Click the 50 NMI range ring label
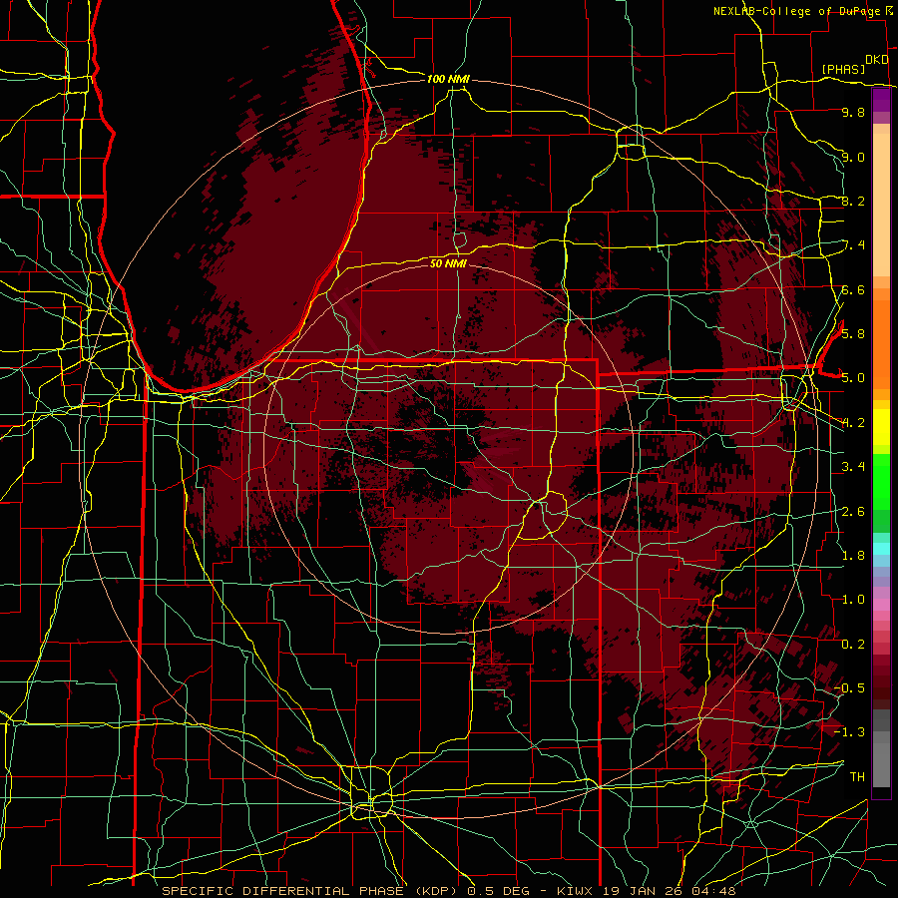The width and height of the screenshot is (898, 898). [x=448, y=263]
